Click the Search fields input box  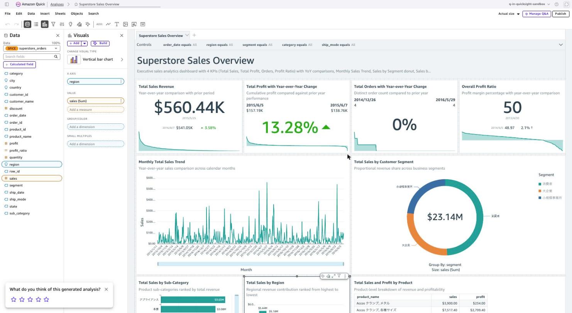pyautogui.click(x=28, y=57)
